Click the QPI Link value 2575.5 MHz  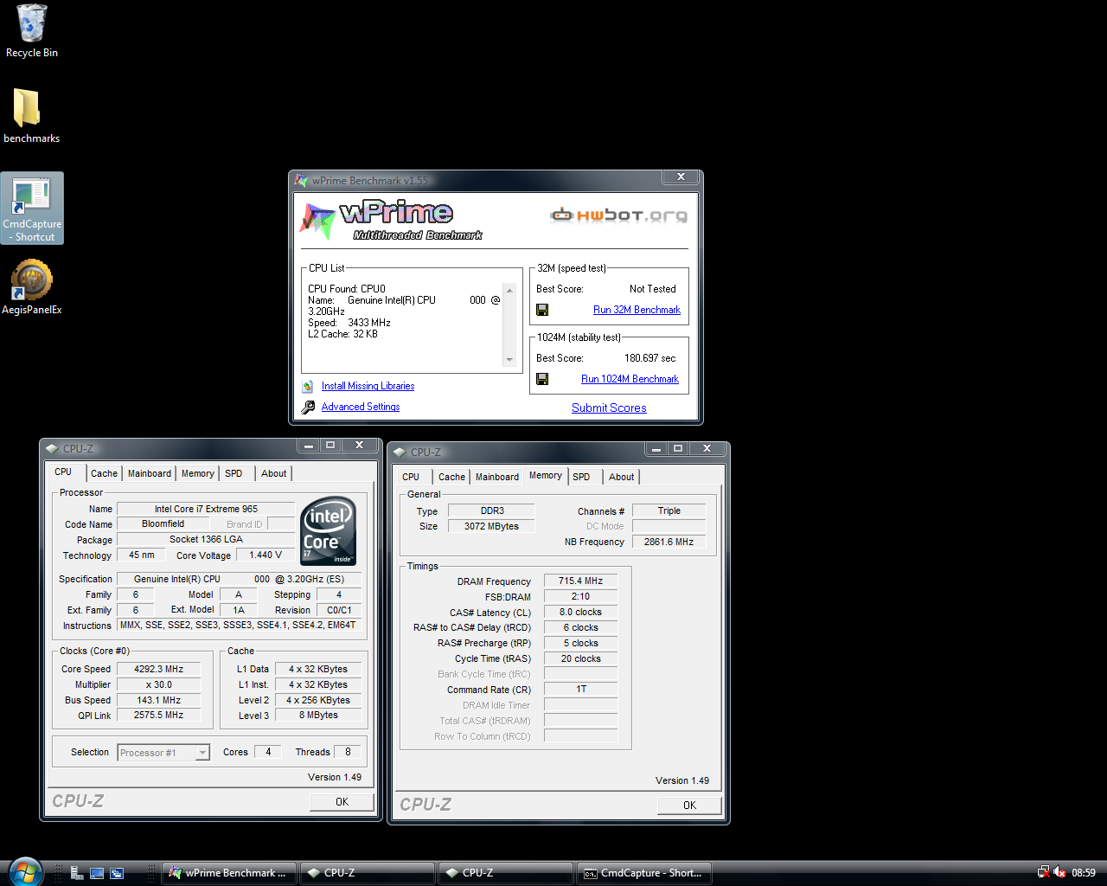tap(159, 716)
